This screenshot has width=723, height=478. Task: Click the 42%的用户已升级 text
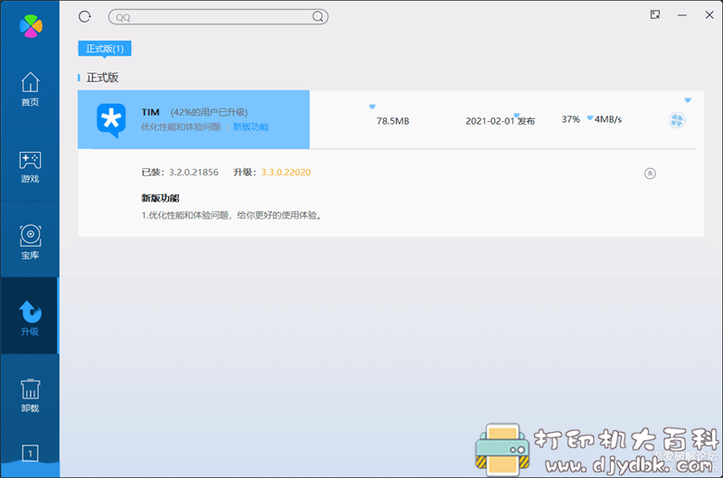pos(209,112)
